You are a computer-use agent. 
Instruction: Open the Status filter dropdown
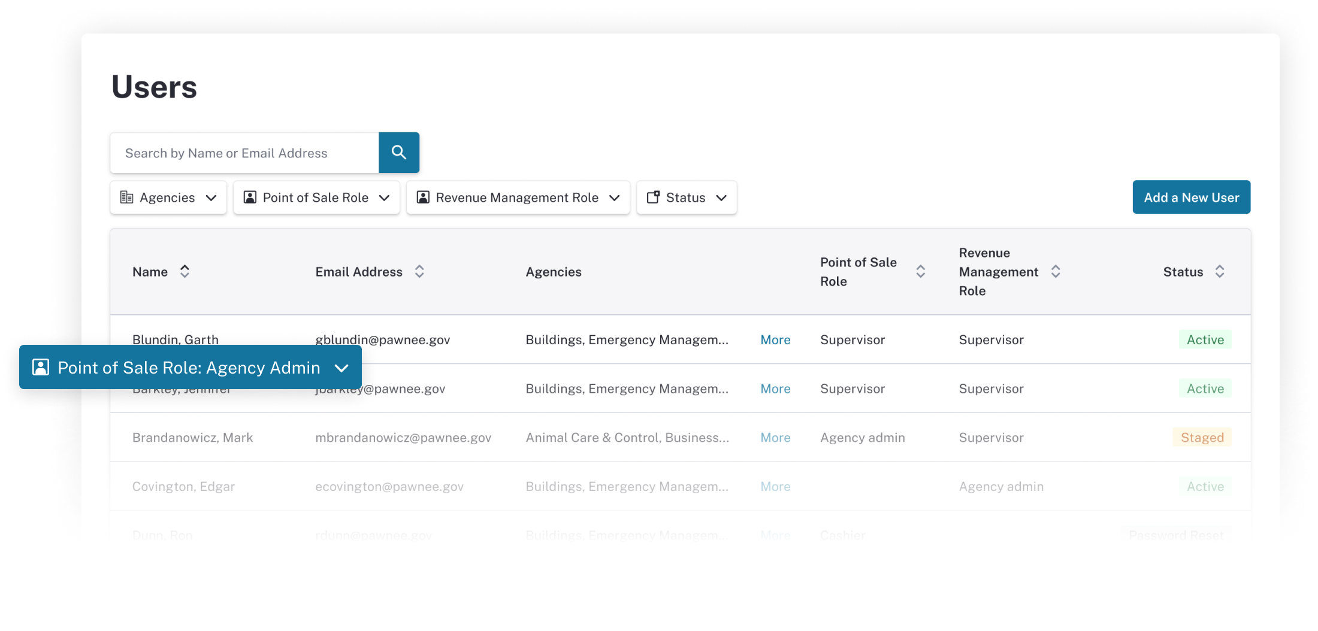(x=722, y=197)
